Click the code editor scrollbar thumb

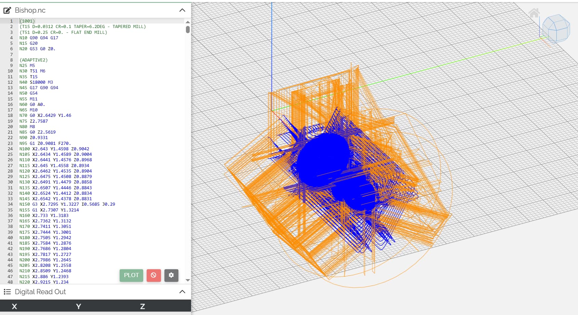click(x=188, y=29)
